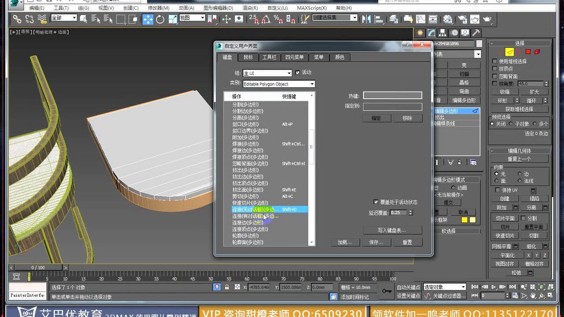564x317 pixels.
Task: Toggle 按顶点 checkbox
Action: (495, 69)
